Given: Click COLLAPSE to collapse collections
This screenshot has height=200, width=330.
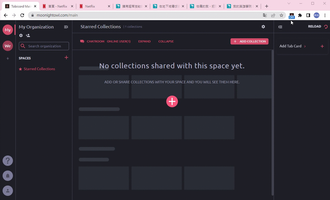Looking at the screenshot, I should [x=166, y=41].
